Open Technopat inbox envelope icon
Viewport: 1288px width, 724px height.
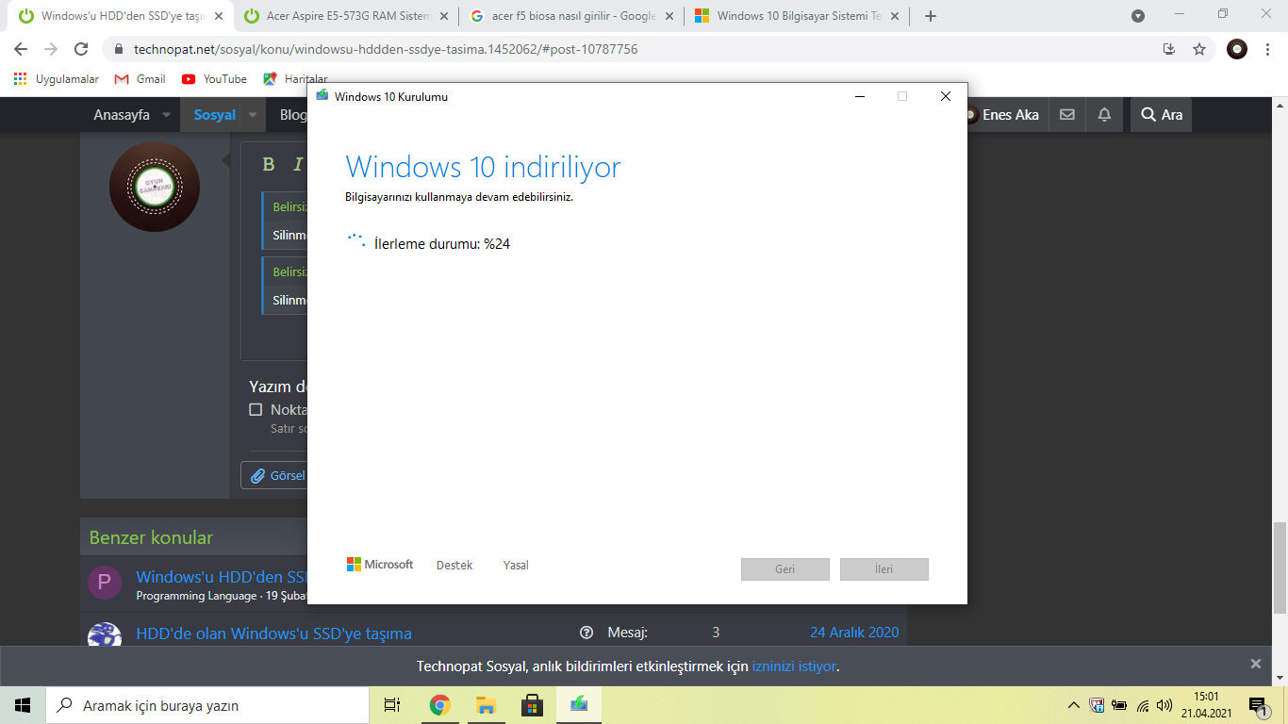1067,115
